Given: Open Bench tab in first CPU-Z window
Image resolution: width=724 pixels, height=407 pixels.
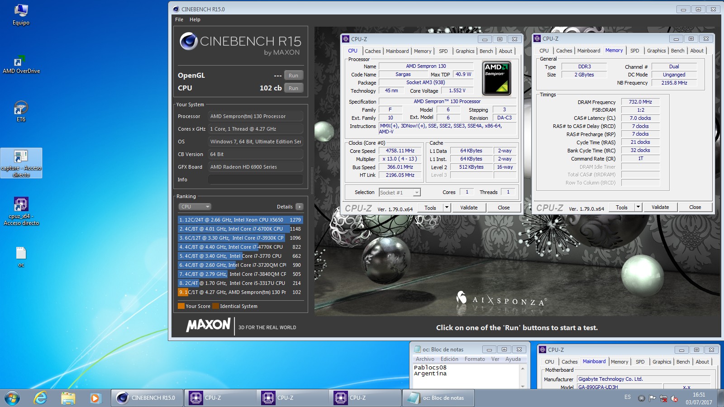Looking at the screenshot, I should pos(486,51).
